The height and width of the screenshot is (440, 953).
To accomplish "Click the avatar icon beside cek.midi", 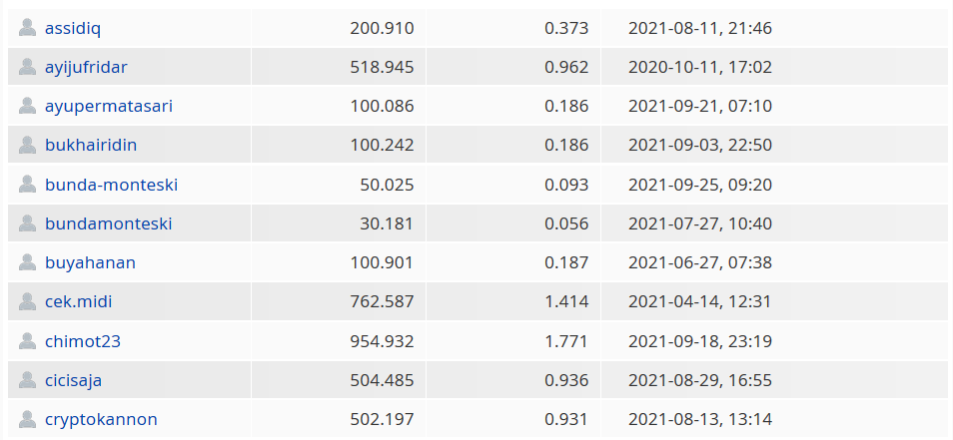I will coord(27,301).
